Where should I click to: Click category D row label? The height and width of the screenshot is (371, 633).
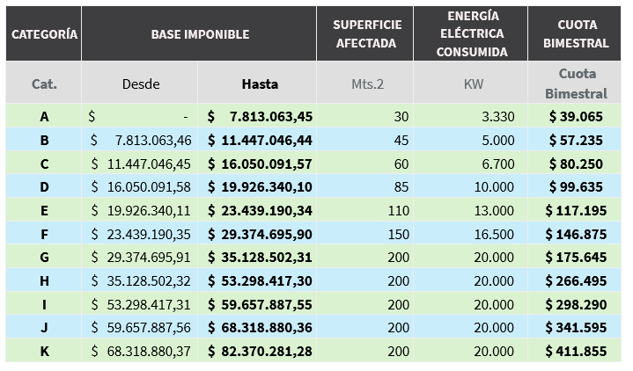click(44, 186)
